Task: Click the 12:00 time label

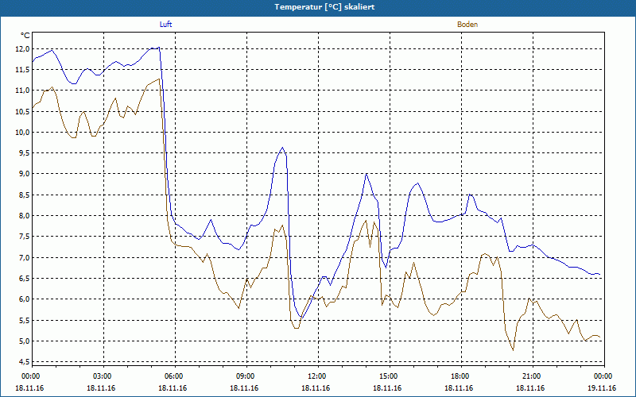Action: coord(316,376)
